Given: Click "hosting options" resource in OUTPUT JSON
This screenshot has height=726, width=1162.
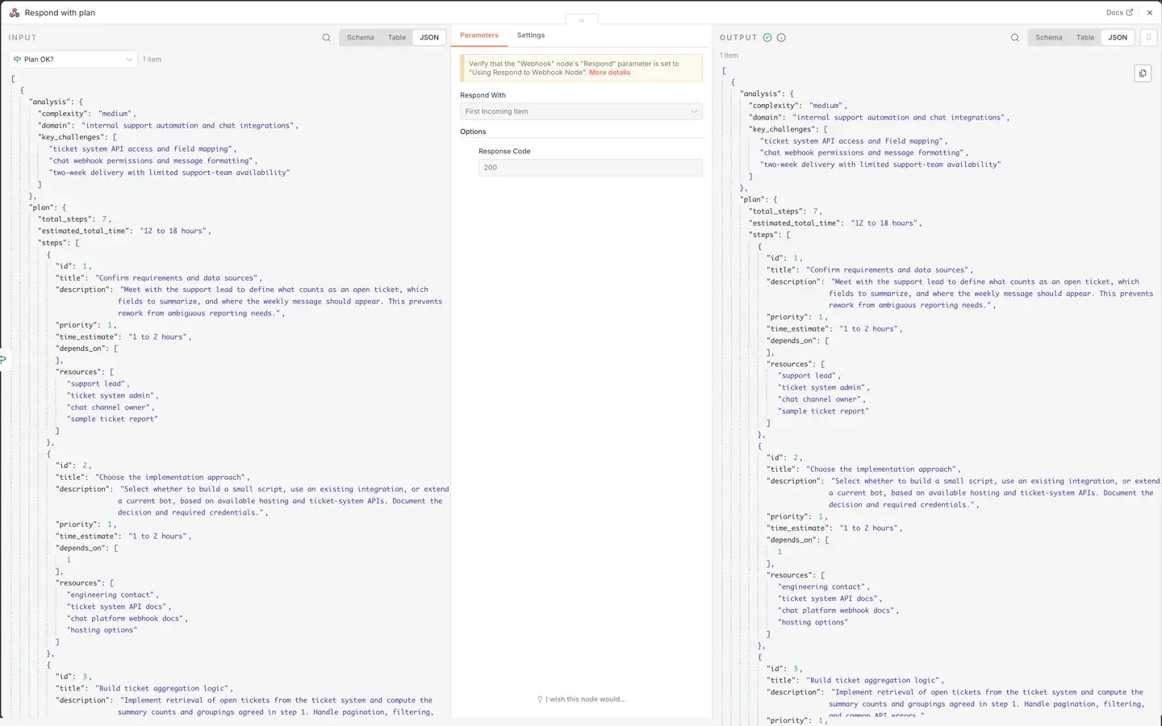Looking at the screenshot, I should [813, 623].
